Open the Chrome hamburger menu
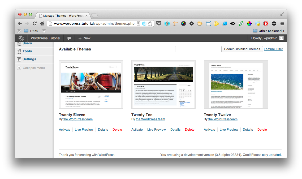 click(x=282, y=24)
